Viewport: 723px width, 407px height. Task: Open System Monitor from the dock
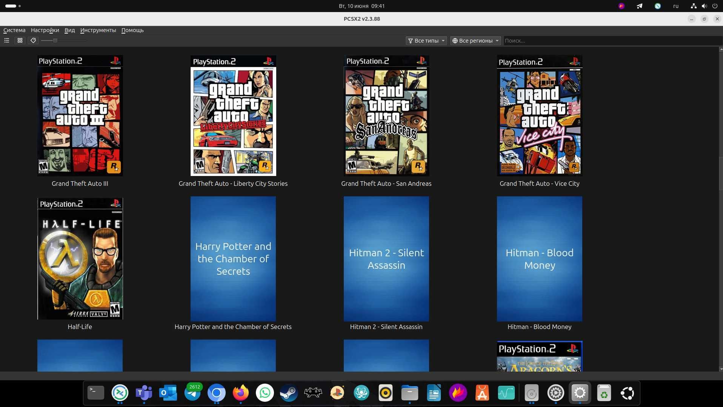(x=506, y=393)
